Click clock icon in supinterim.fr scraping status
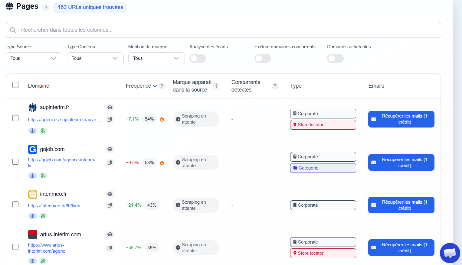Image resolution: width=462 pixels, height=265 pixels. click(x=178, y=119)
